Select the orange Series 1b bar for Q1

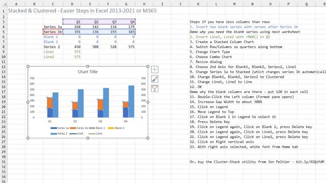point(50,103)
